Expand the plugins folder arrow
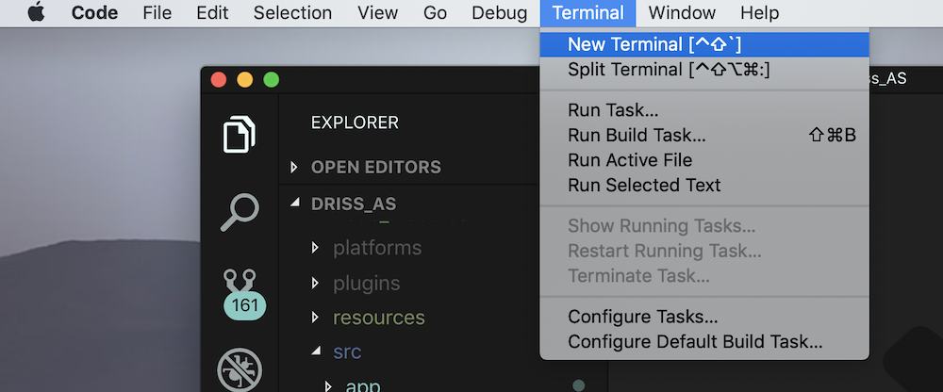This screenshot has height=392, width=943. pos(316,283)
